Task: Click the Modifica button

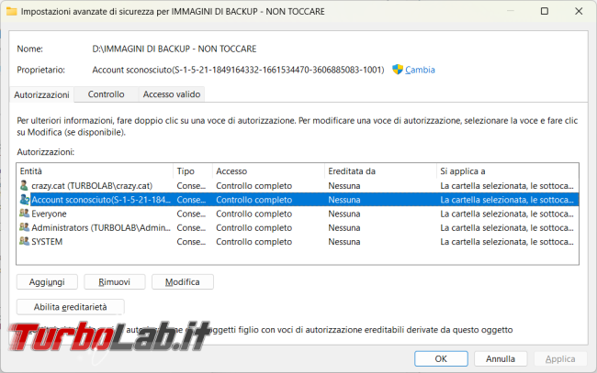Action: pos(183,282)
